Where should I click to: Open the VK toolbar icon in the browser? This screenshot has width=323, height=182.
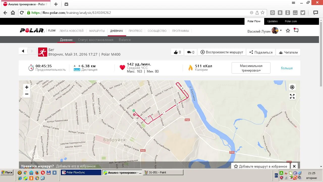pos(280,13)
